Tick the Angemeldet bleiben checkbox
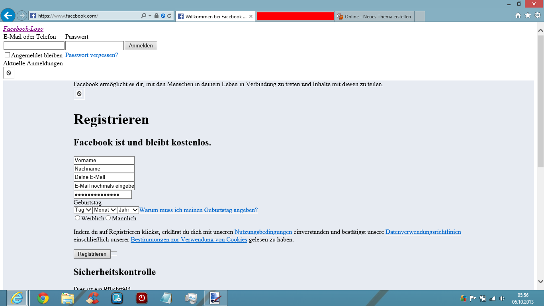This screenshot has width=544, height=306. click(x=7, y=55)
